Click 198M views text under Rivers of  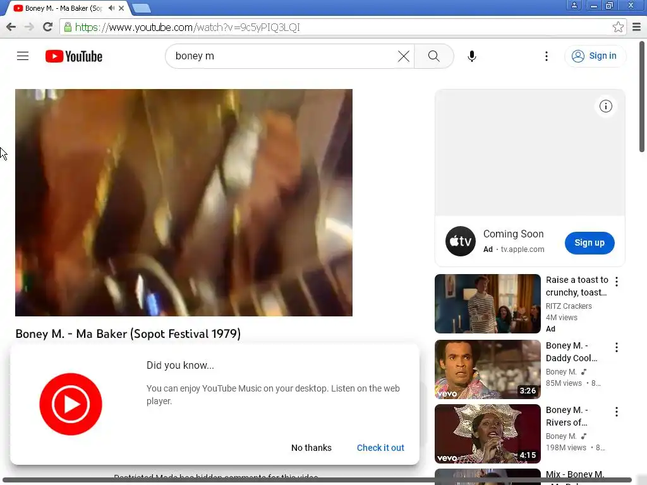(565, 448)
